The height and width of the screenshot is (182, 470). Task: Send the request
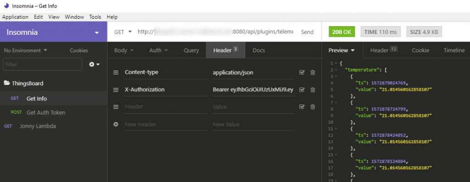click(307, 32)
